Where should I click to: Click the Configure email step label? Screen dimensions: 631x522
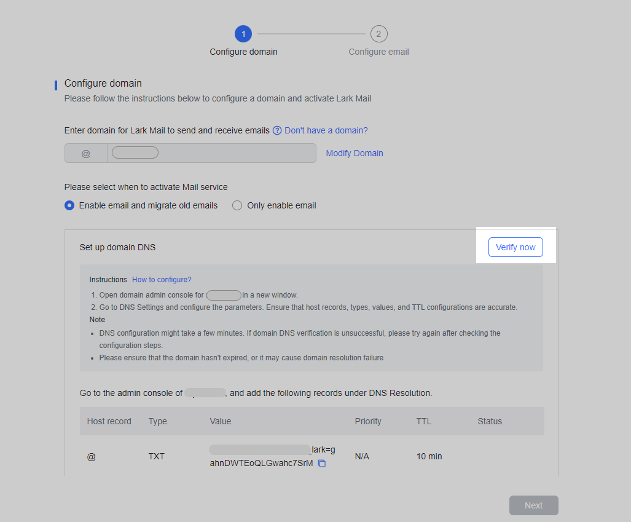[378, 52]
